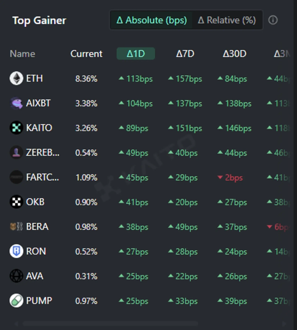Sort by the Current column header
The height and width of the screenshot is (330, 297).
click(86, 54)
